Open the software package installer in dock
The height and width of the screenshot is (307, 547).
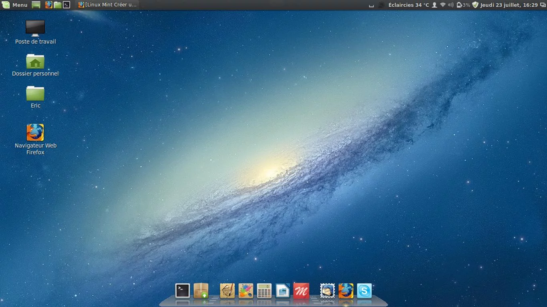click(x=201, y=291)
